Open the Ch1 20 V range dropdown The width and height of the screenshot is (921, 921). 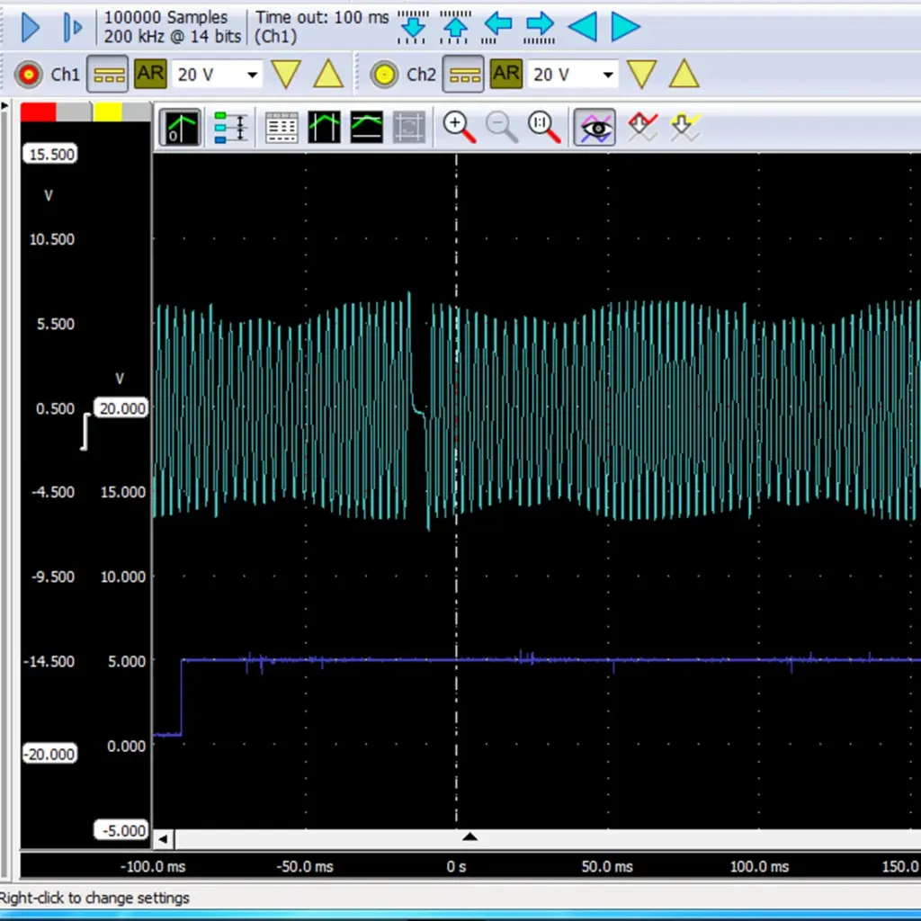(x=252, y=75)
